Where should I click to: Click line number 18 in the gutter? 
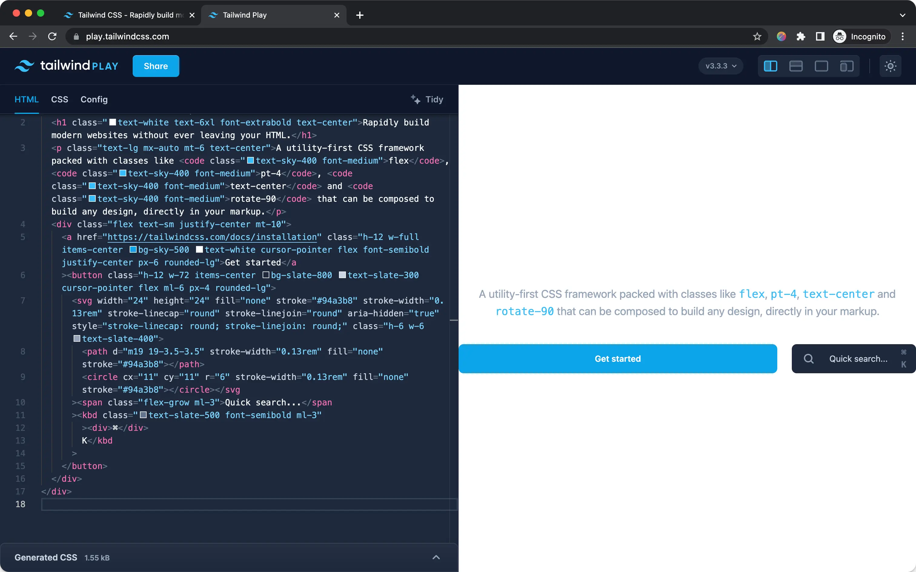point(20,504)
